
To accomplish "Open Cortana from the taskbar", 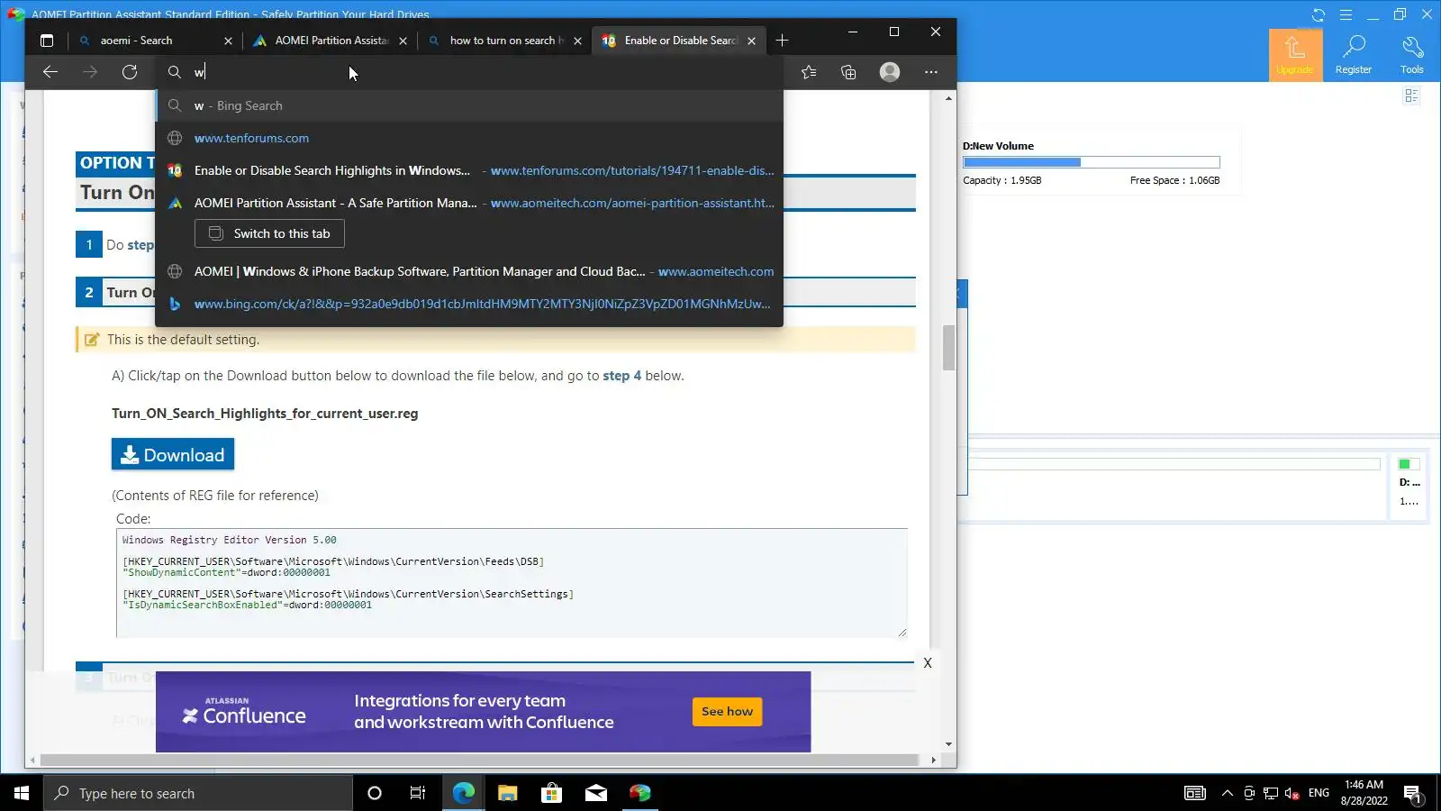I will [375, 793].
